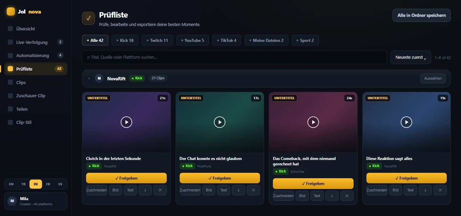461x216 pixels.
Task: Open Clips in the sidebar
Action: [x=36, y=82]
